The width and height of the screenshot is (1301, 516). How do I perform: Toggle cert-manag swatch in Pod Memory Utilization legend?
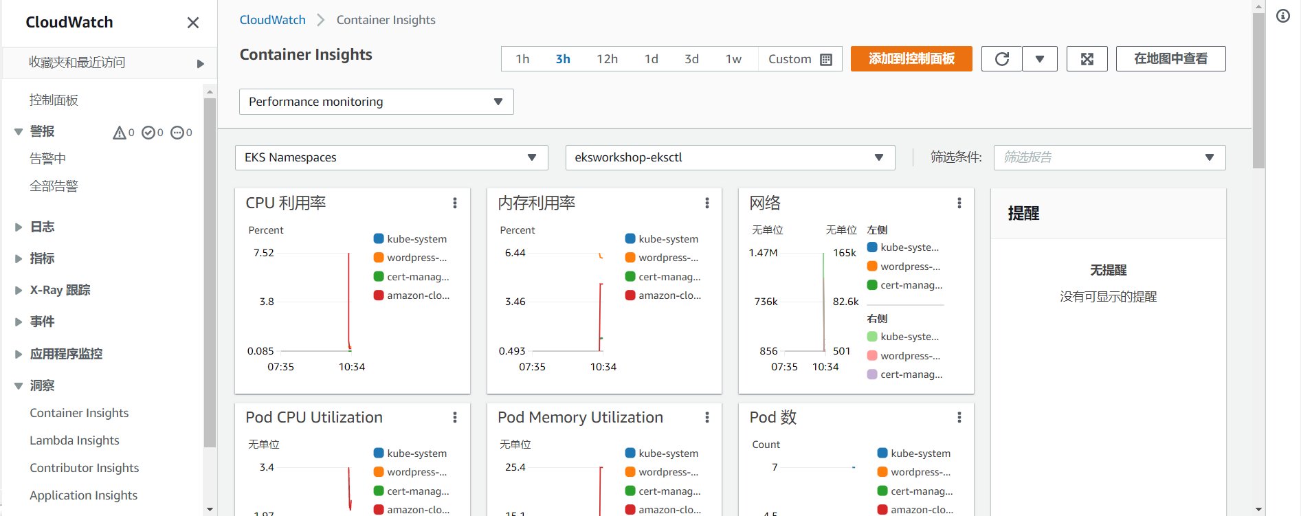630,491
